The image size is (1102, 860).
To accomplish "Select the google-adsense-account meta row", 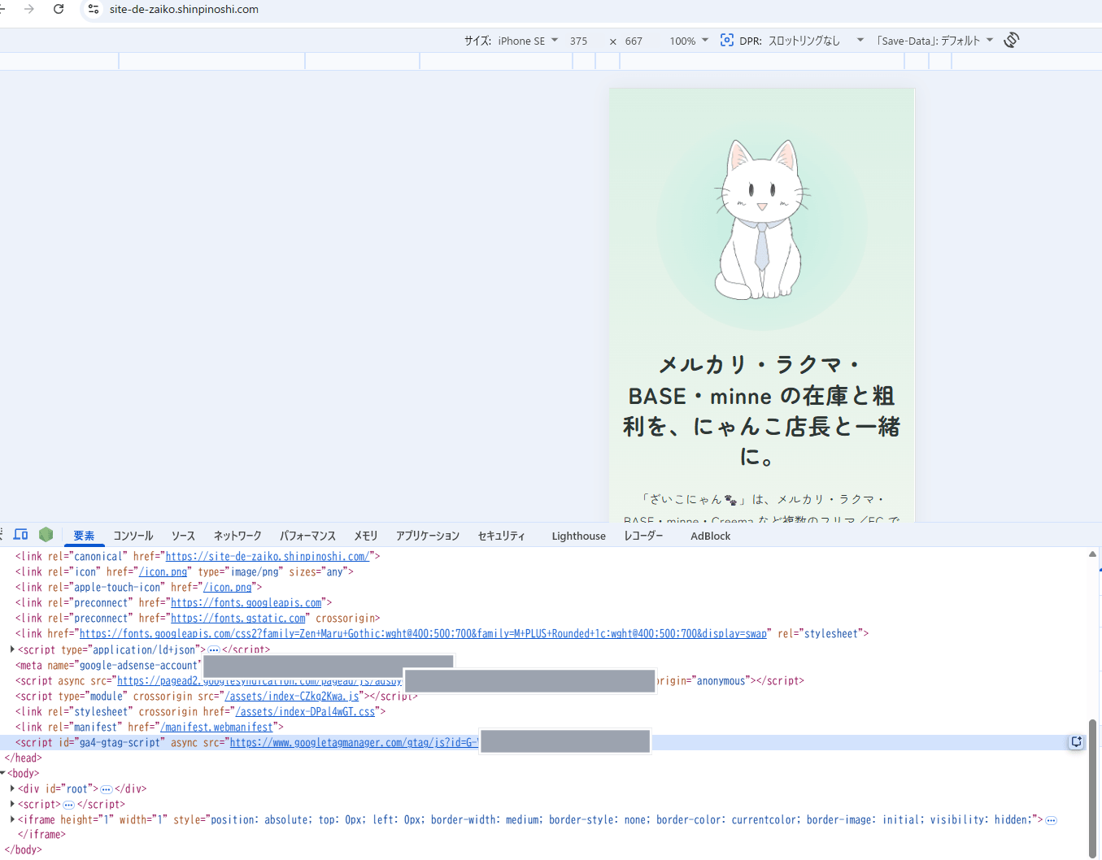I will (543, 665).
